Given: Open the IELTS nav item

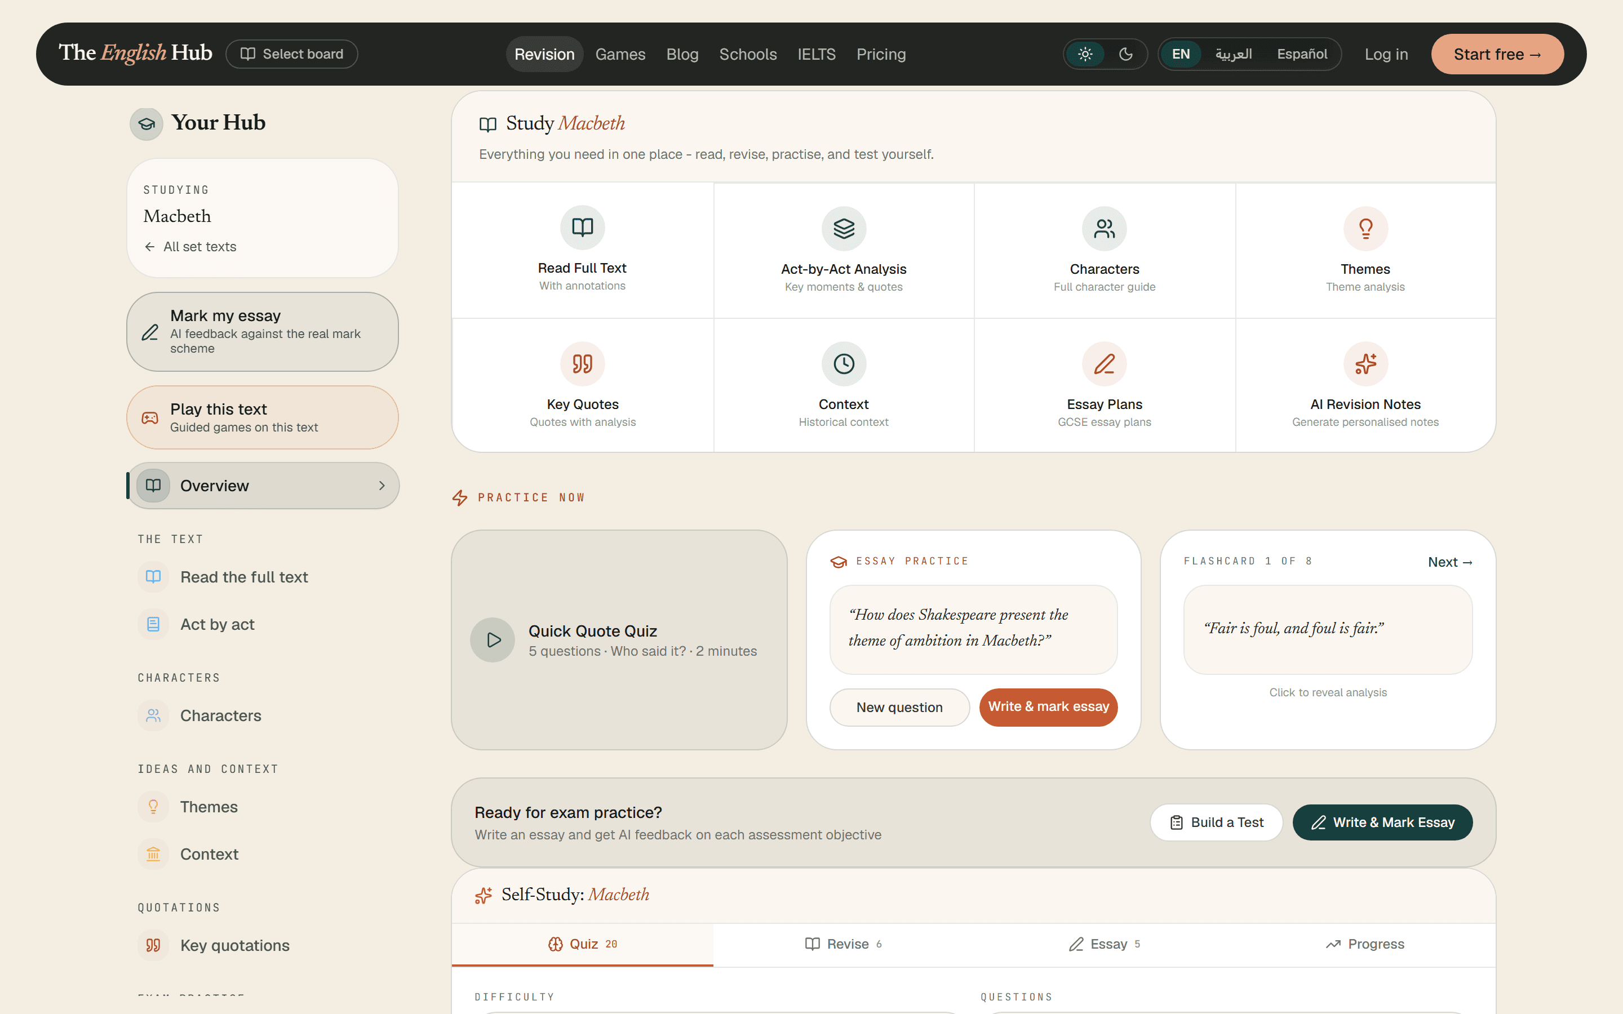Looking at the screenshot, I should [x=816, y=54].
